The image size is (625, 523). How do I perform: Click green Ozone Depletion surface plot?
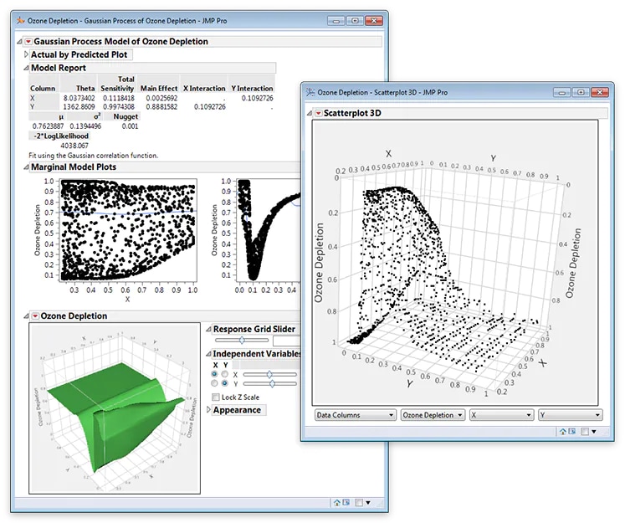coord(115,408)
